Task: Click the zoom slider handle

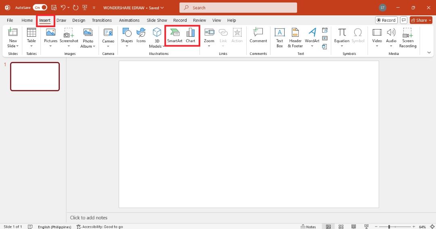Action: (x=389, y=227)
